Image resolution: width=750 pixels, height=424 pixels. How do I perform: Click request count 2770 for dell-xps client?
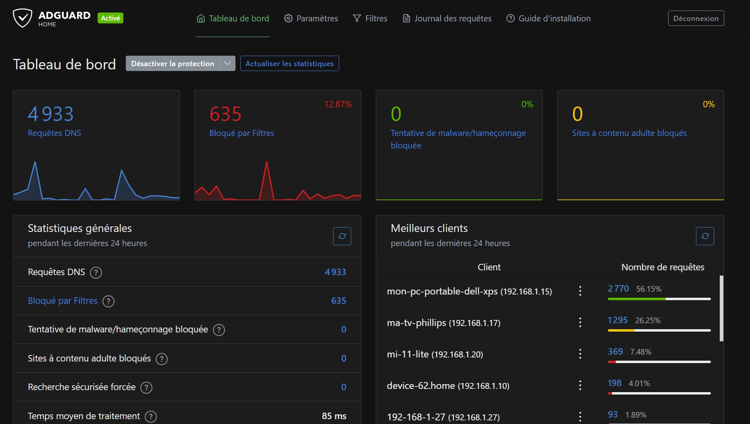tap(618, 288)
